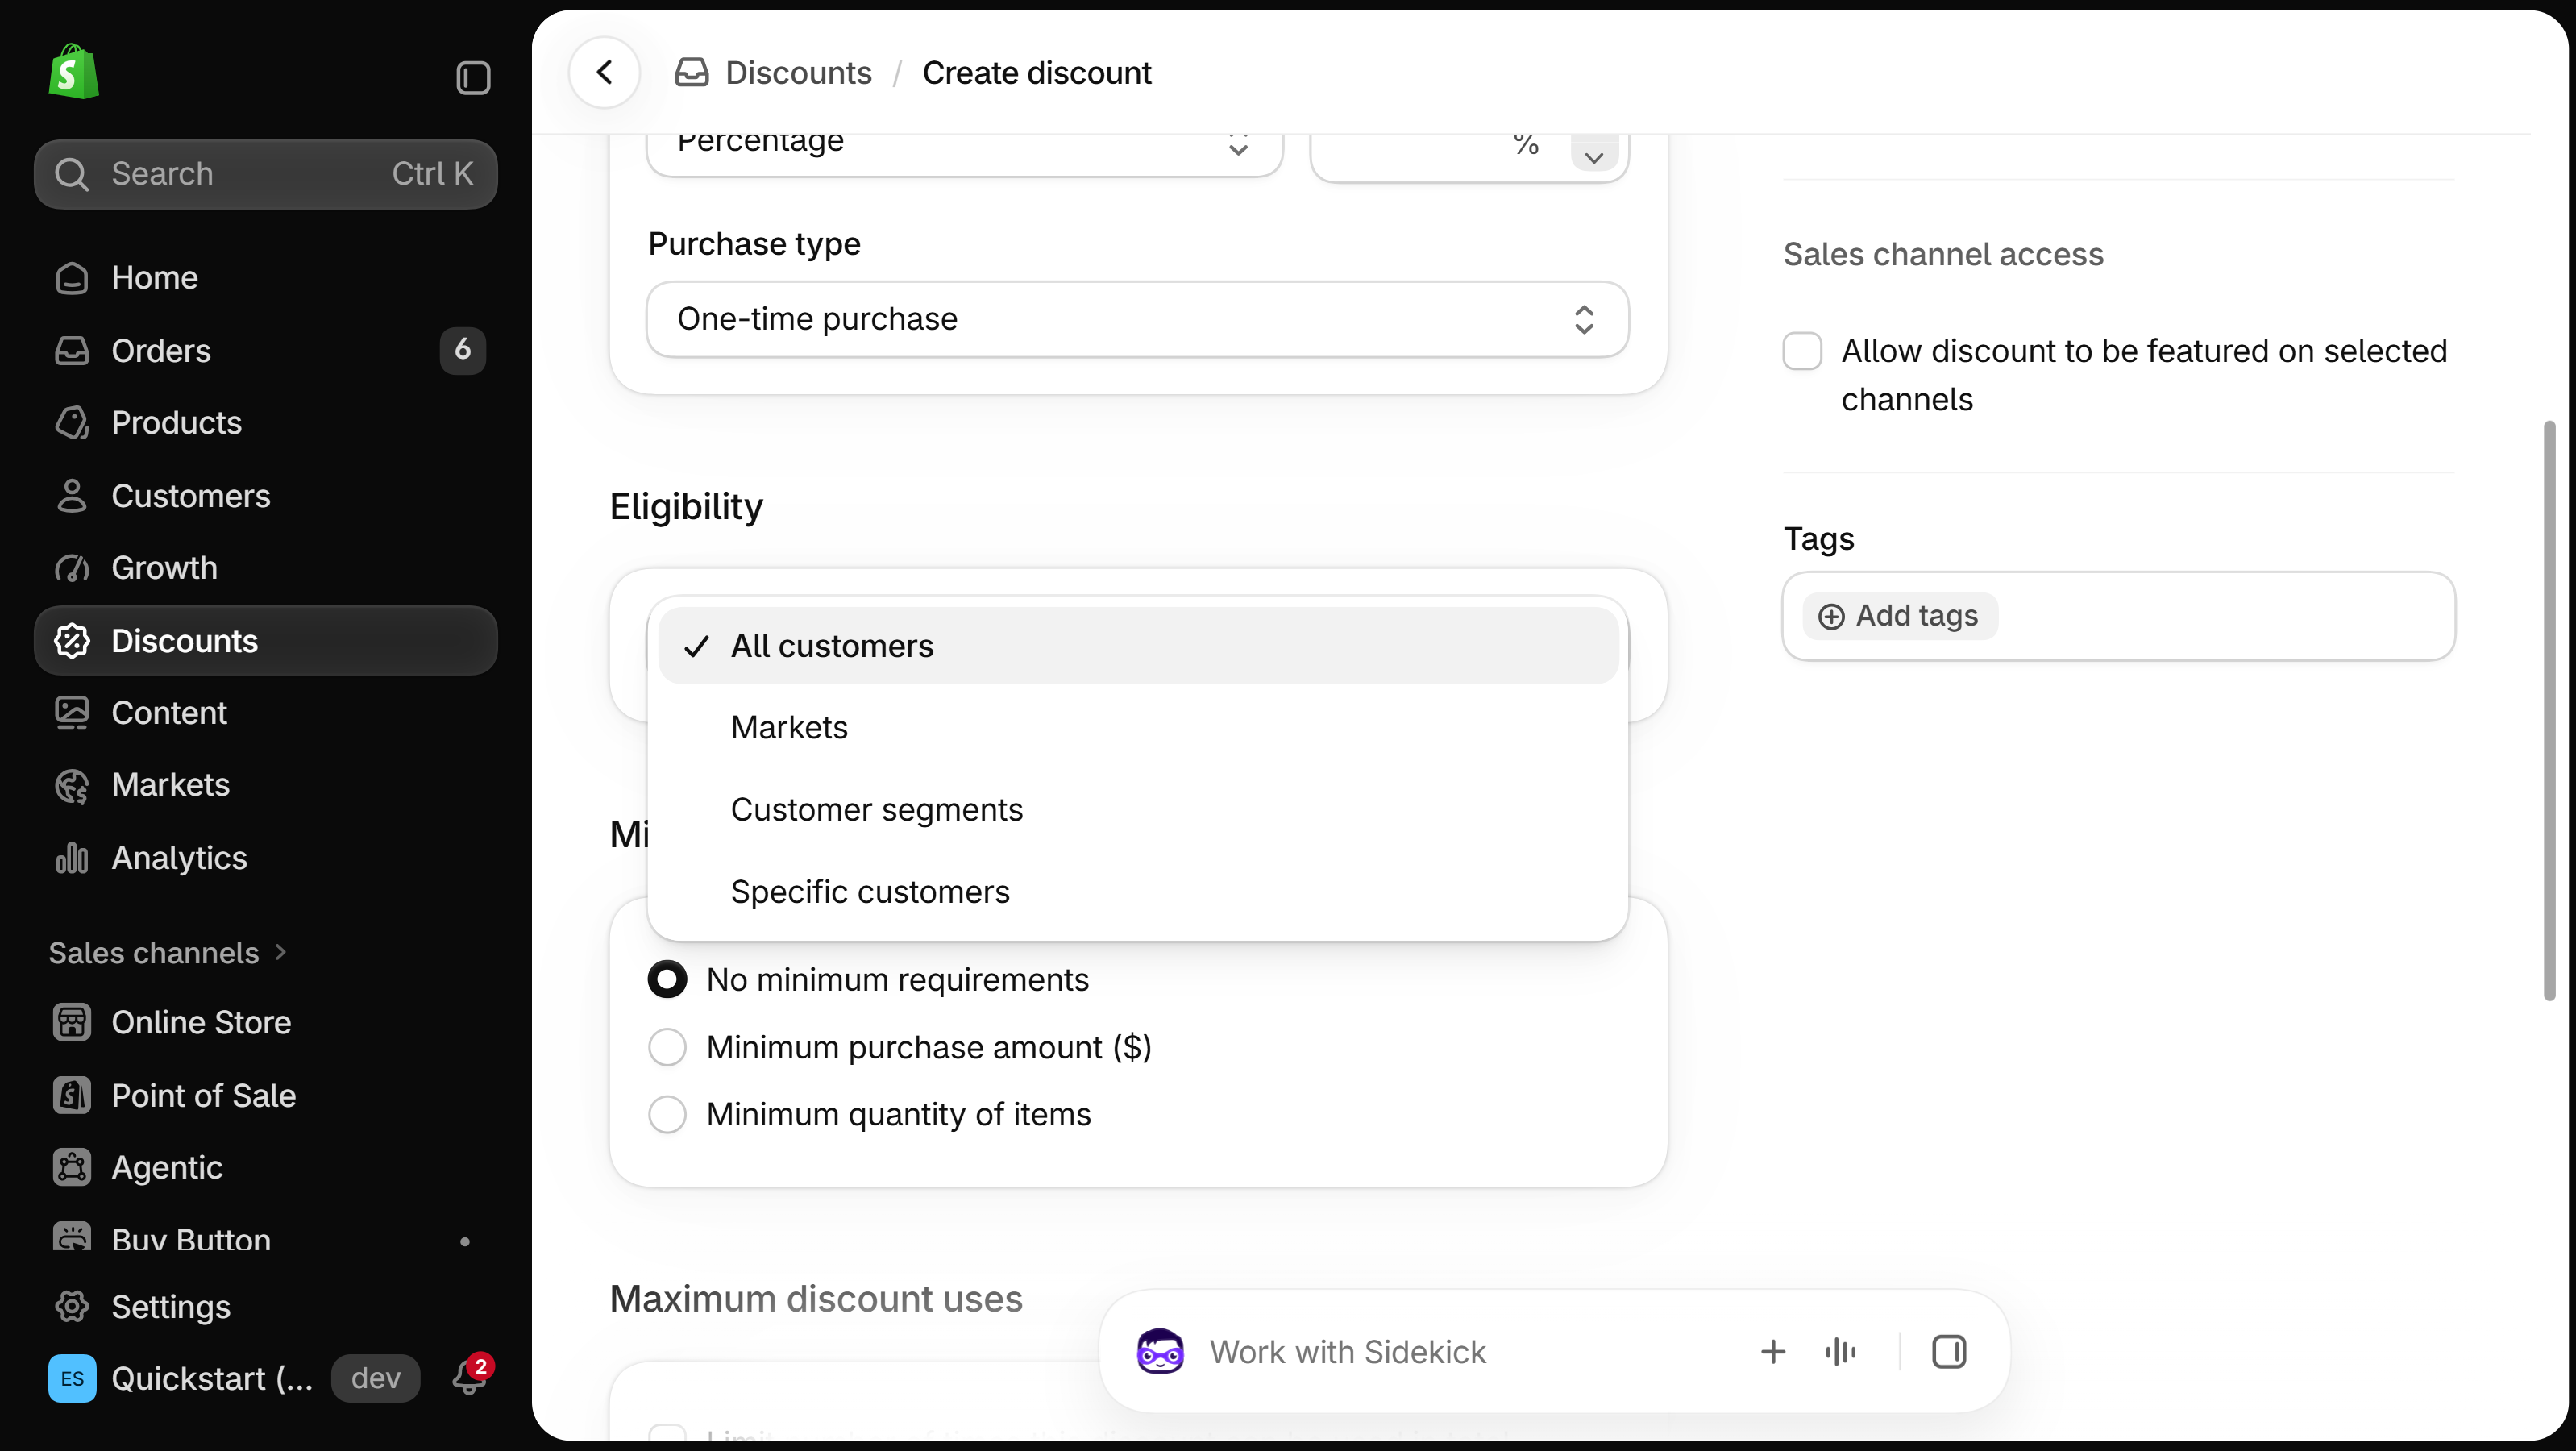2576x1451 pixels.
Task: Check Allow discount featured on channels
Action: [x=1802, y=351]
